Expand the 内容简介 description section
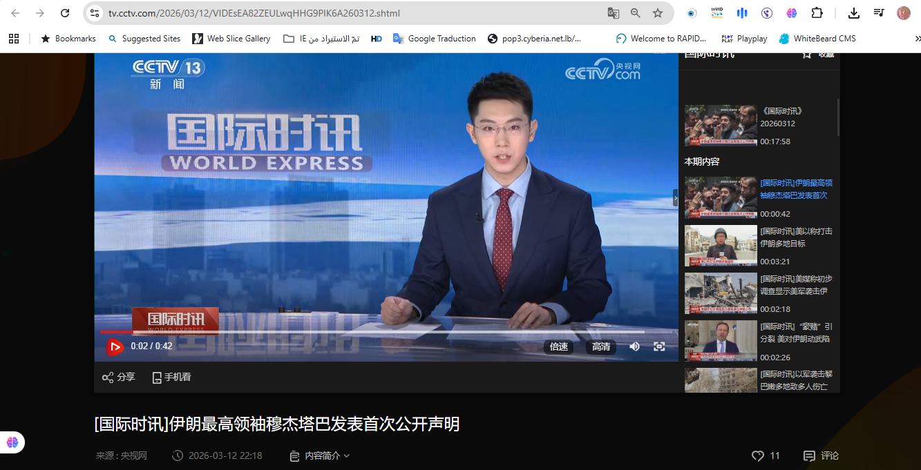Viewport: 921px width, 470px height. (x=320, y=456)
